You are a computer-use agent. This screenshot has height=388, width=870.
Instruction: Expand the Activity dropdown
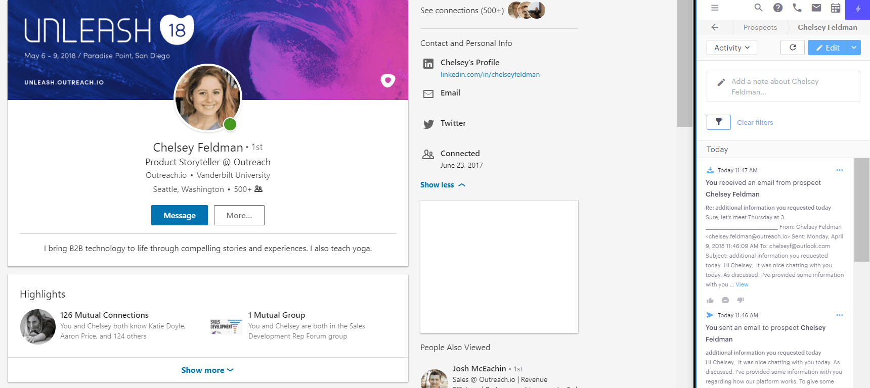pos(731,47)
